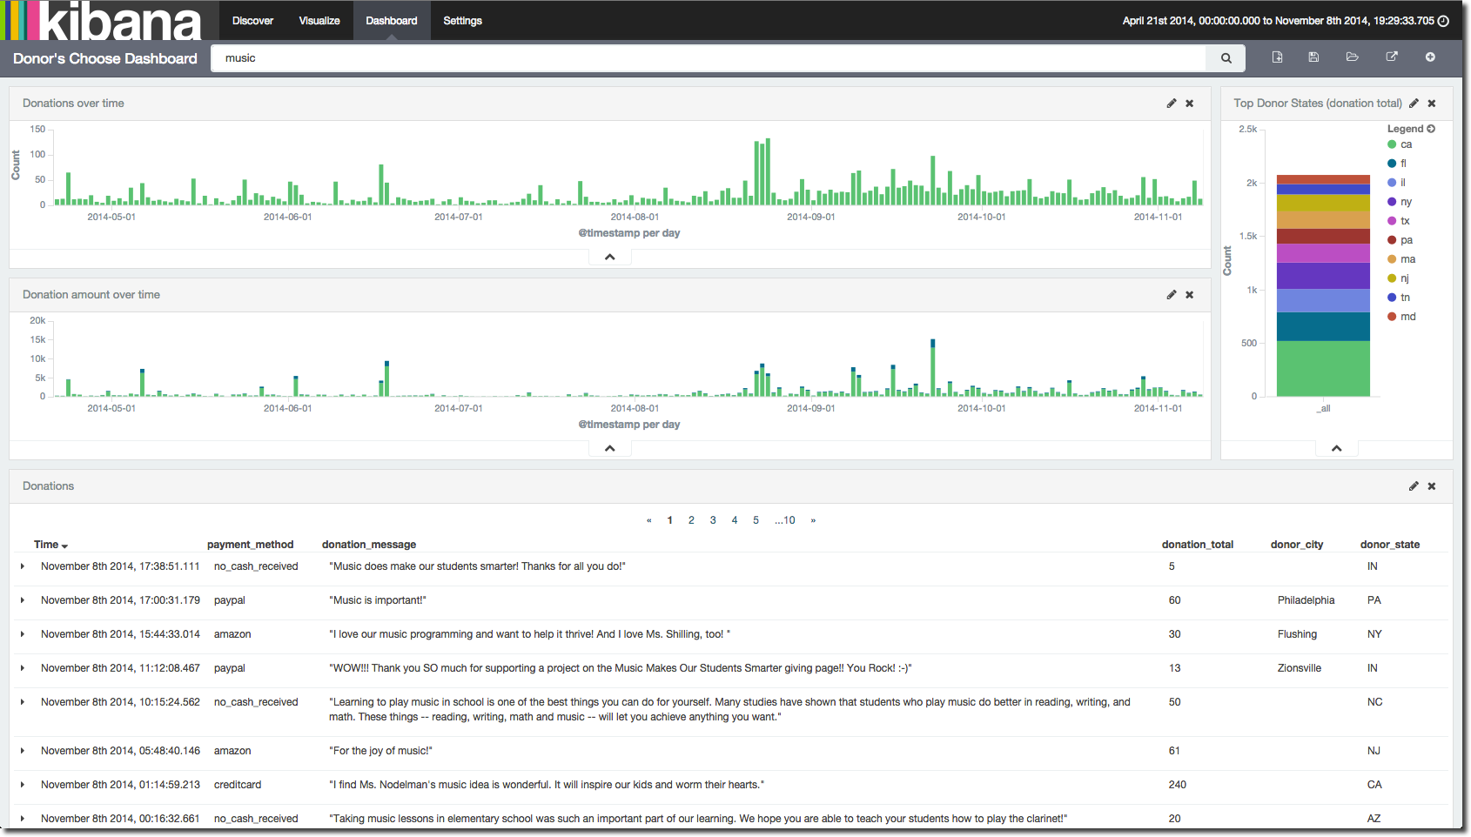Viewport: 1471px width, 837px height.
Task: Open the Load Saved Dashboard folder icon
Action: [x=1352, y=57]
